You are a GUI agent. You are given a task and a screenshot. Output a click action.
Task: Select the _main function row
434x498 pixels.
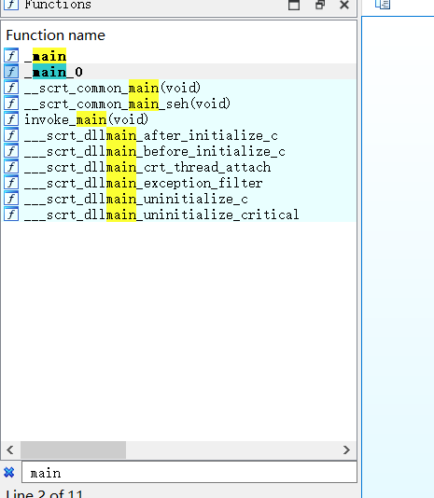[x=179, y=56]
